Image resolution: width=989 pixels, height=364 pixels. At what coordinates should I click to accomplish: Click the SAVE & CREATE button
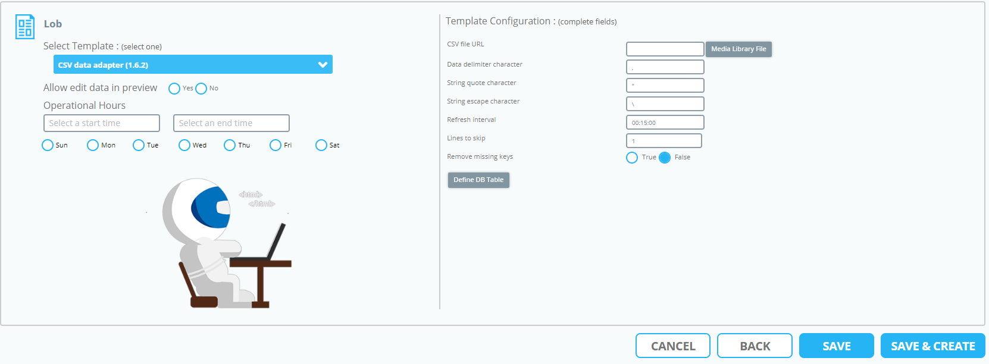(932, 346)
